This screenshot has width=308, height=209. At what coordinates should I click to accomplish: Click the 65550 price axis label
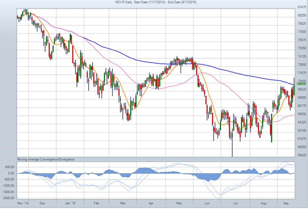coord(301,114)
